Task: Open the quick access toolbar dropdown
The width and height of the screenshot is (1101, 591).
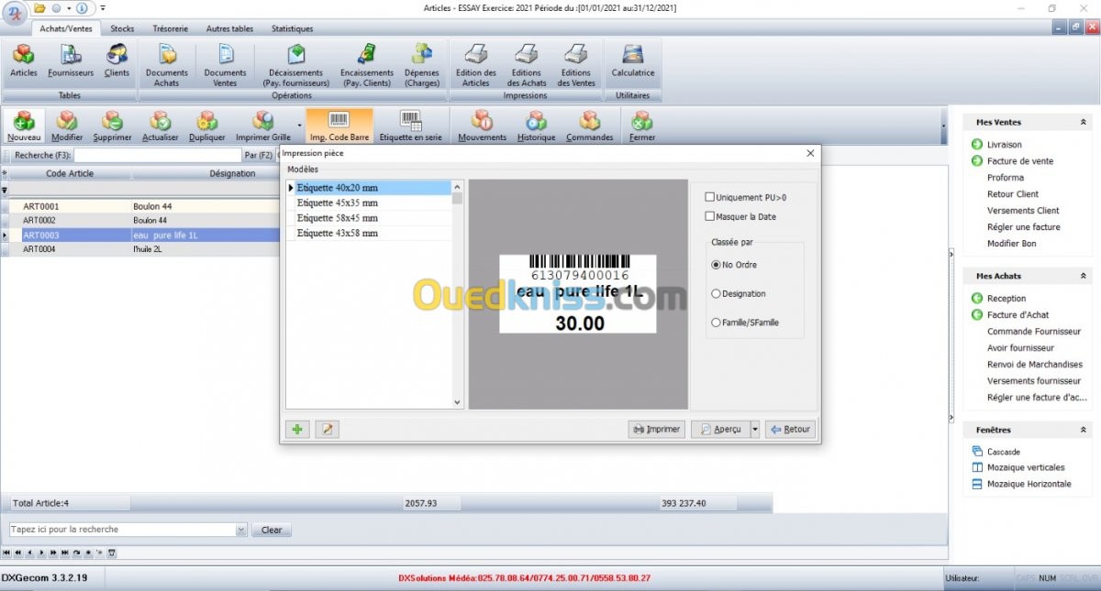Action: [103, 8]
